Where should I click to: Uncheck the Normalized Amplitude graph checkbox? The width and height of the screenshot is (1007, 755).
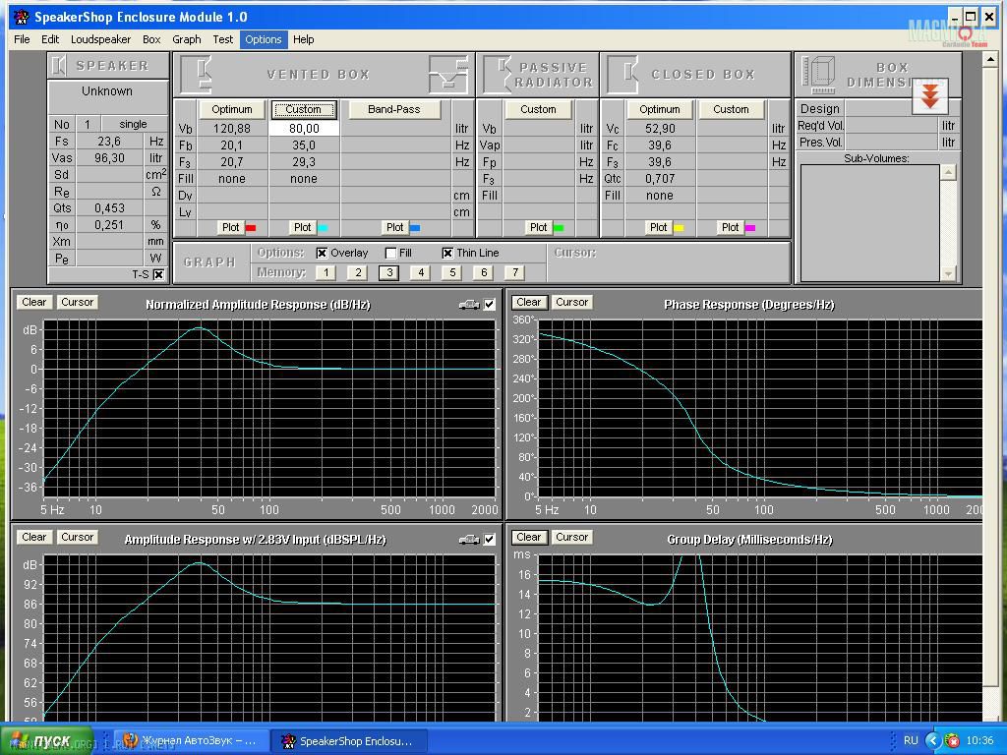pyautogui.click(x=490, y=305)
